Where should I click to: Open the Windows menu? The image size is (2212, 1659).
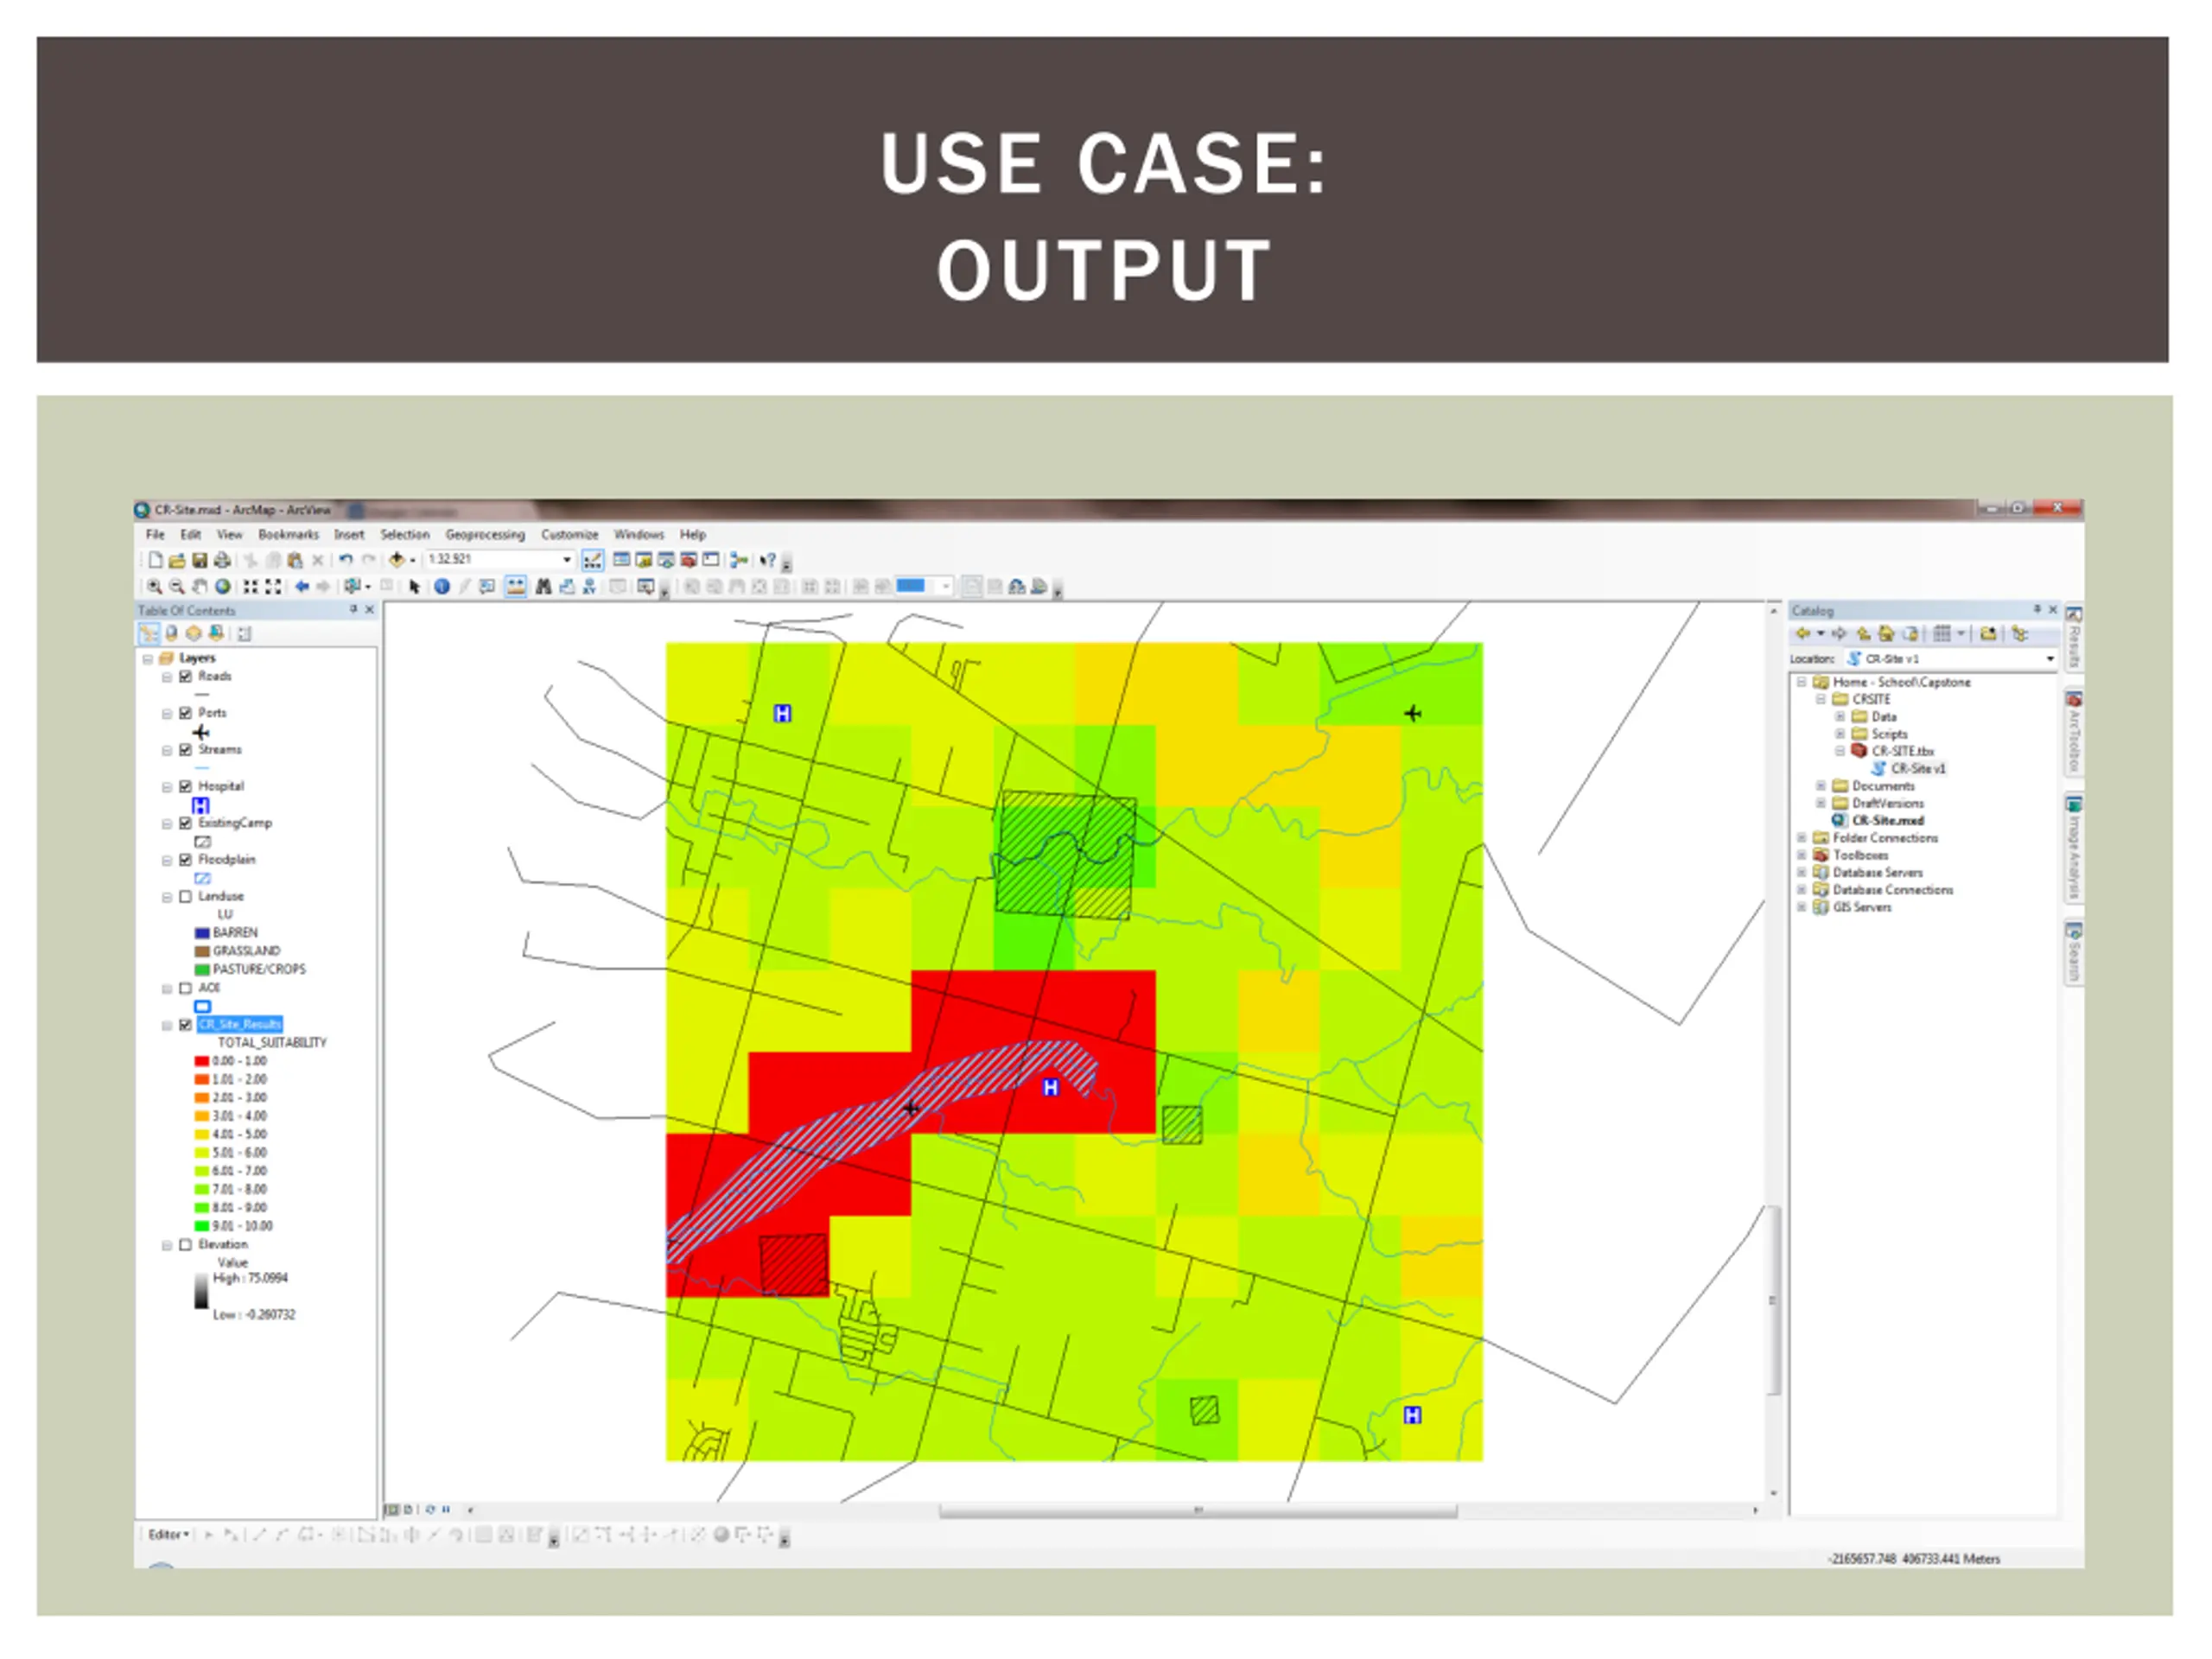(x=639, y=534)
